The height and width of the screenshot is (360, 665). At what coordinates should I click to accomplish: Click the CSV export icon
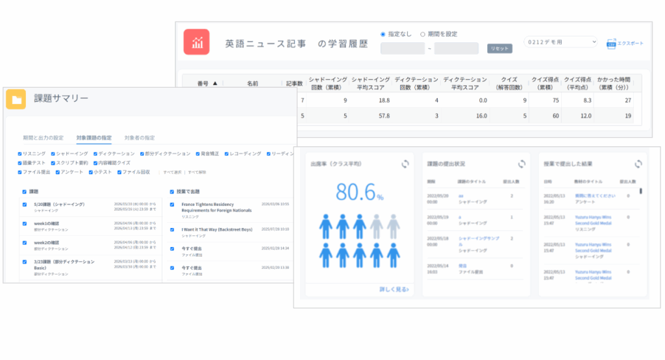(x=610, y=44)
